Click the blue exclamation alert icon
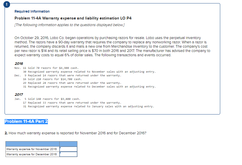The image size is (242, 165). (7, 5)
